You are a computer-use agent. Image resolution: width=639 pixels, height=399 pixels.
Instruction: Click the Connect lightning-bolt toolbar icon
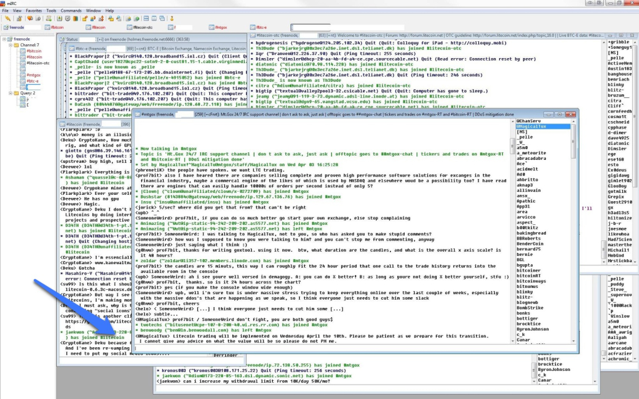tap(7, 18)
